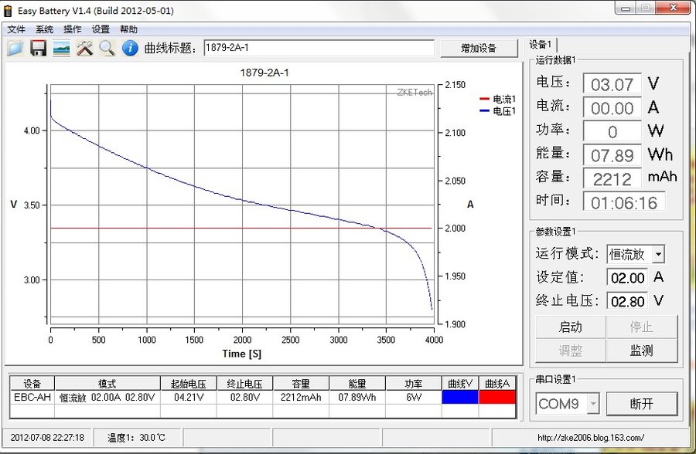Click the 电压1 legend entry
The image size is (696, 454).
(498, 111)
